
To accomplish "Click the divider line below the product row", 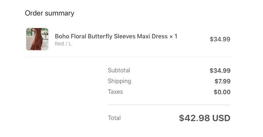I will pos(128,57).
